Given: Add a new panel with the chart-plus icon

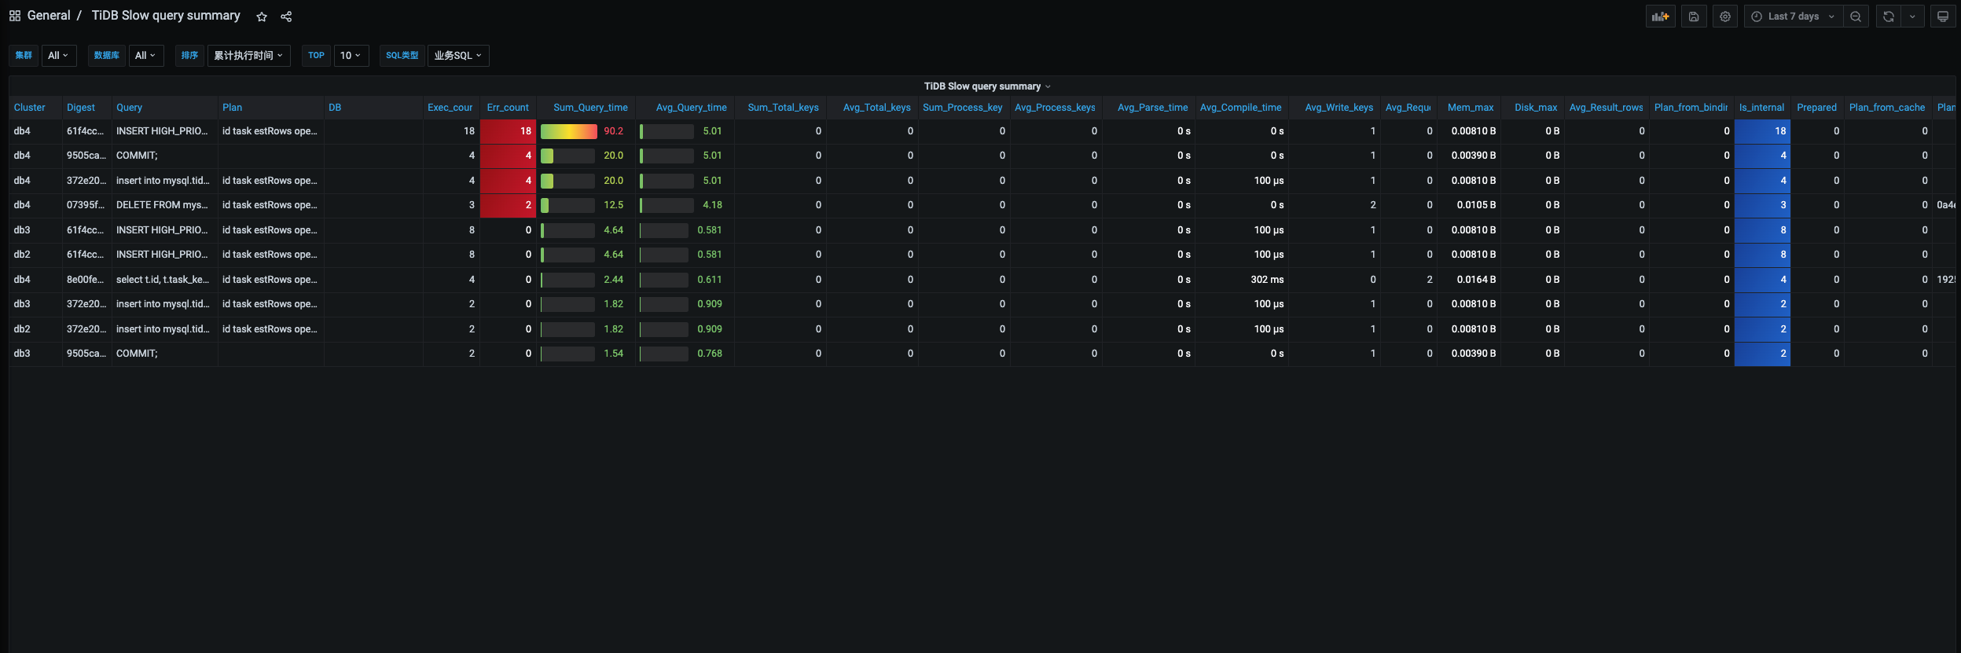Looking at the screenshot, I should (1660, 17).
